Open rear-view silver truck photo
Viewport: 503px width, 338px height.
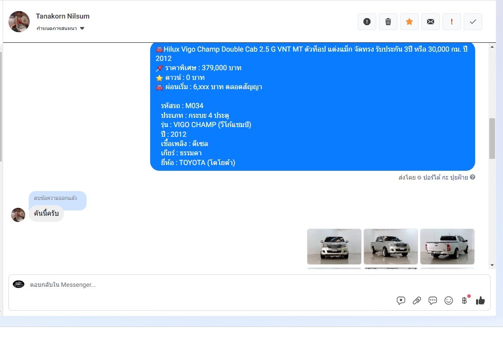click(447, 246)
